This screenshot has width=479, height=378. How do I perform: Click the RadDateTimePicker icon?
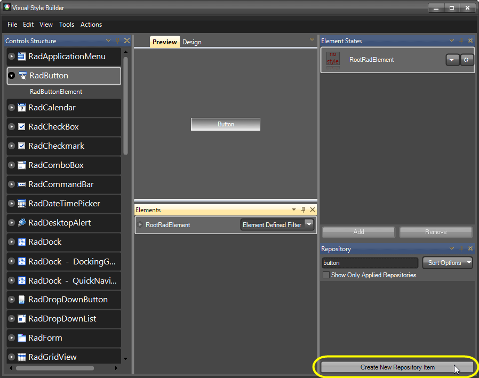coord(22,204)
